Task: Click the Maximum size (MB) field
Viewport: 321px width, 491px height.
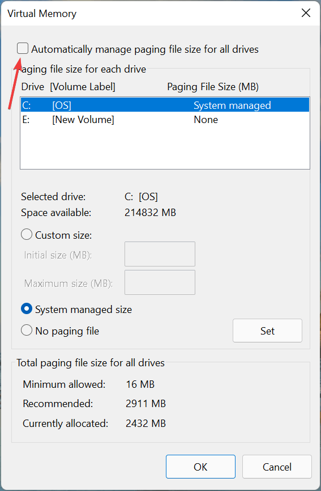Action: [x=160, y=282]
